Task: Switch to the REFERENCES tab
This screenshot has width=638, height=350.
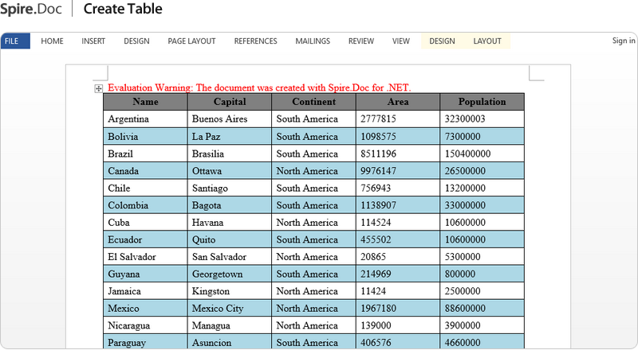Action: [x=255, y=41]
